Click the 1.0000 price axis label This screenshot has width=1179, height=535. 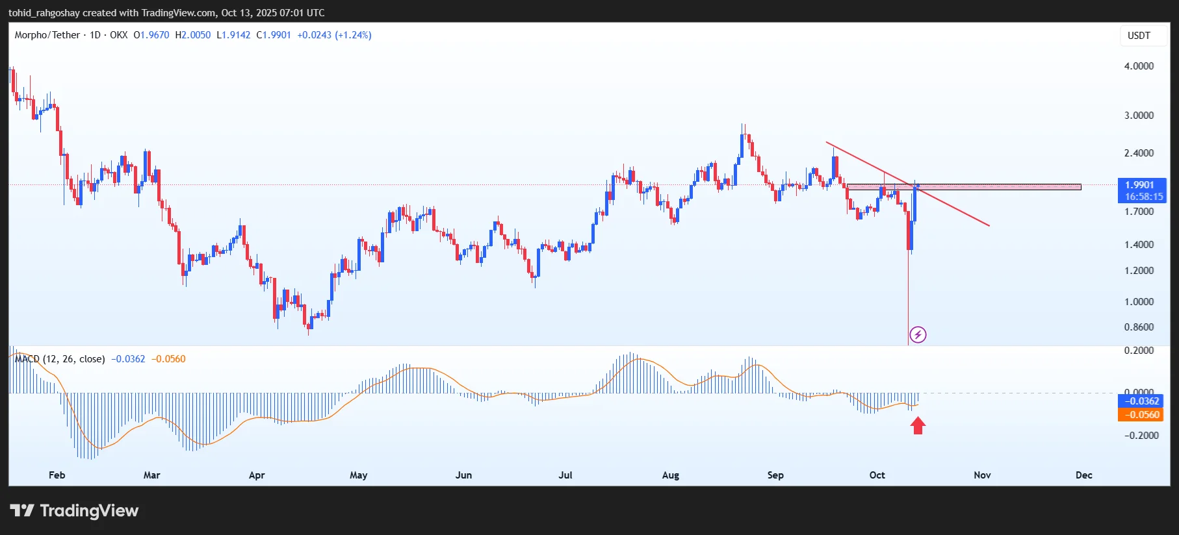coord(1139,302)
